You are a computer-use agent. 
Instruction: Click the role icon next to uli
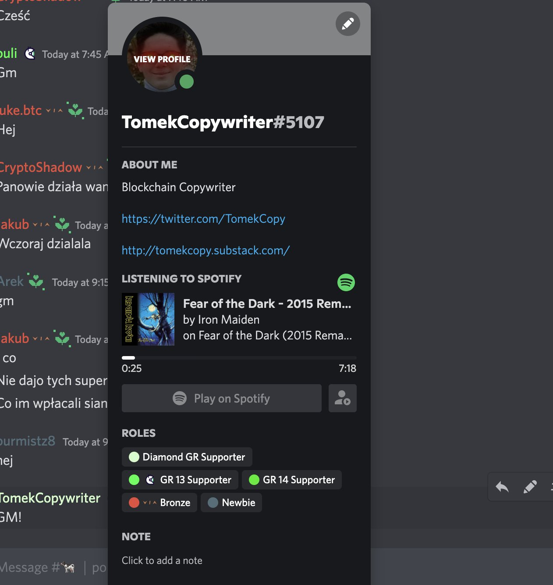(x=30, y=54)
